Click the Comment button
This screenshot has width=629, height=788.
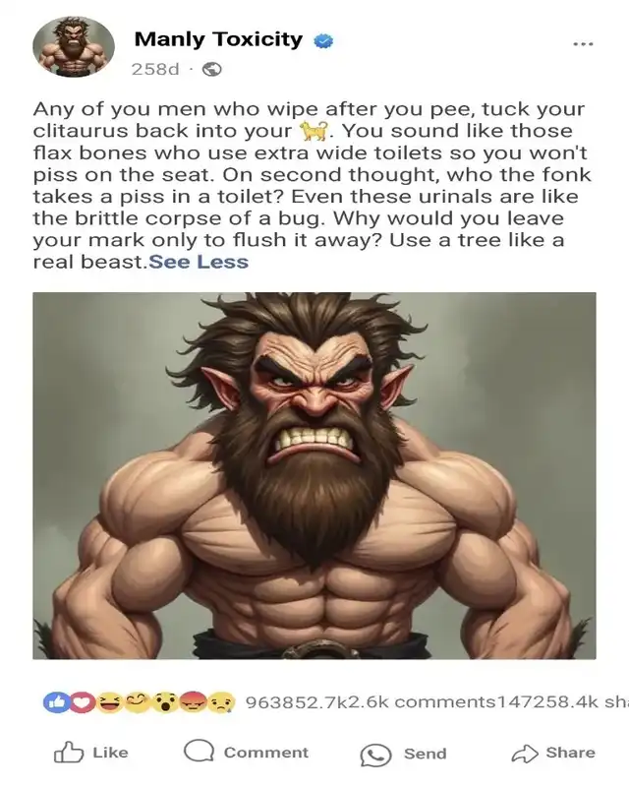pyautogui.click(x=246, y=752)
